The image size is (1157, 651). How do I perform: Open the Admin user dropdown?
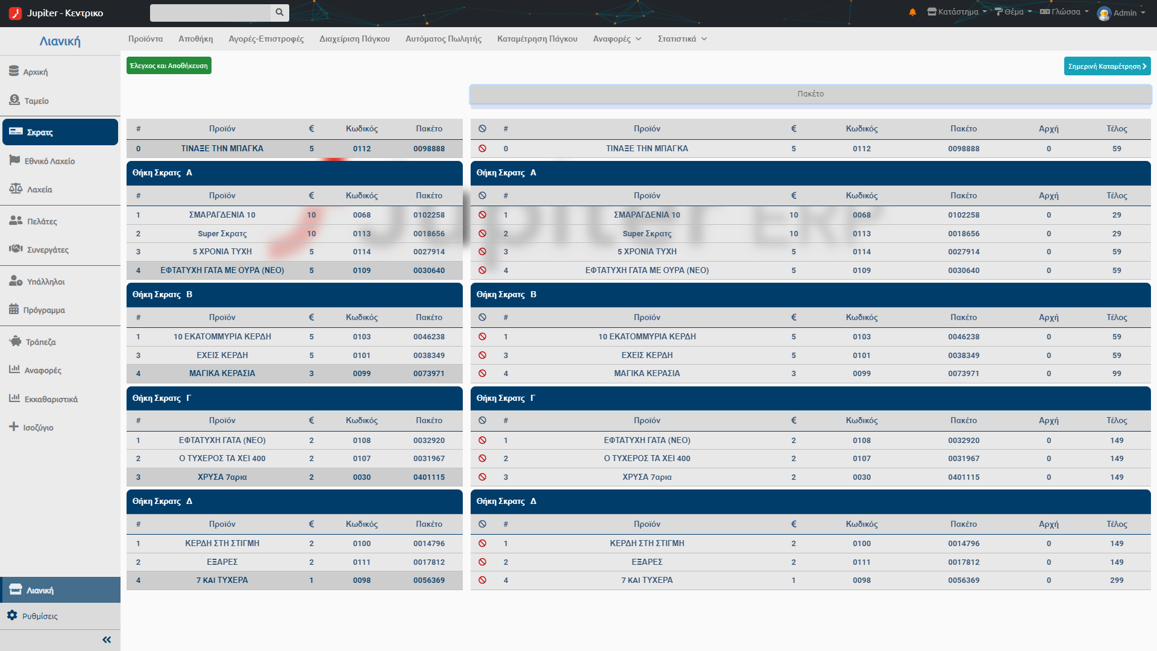(1121, 13)
